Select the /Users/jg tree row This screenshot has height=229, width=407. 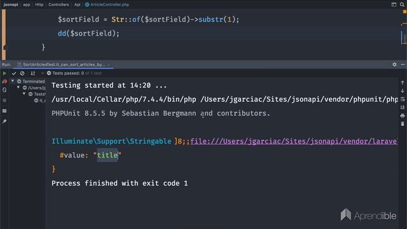[28, 88]
